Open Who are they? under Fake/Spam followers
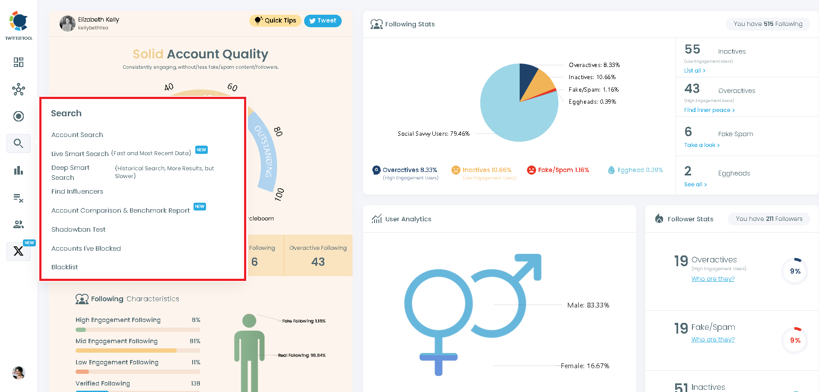Viewport: 819px width, 392px height. click(713, 339)
